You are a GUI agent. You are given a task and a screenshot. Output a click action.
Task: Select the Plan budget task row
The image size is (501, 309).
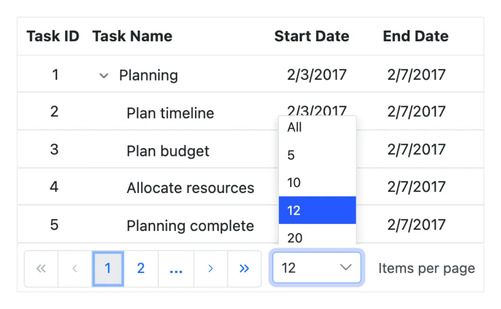[168, 151]
